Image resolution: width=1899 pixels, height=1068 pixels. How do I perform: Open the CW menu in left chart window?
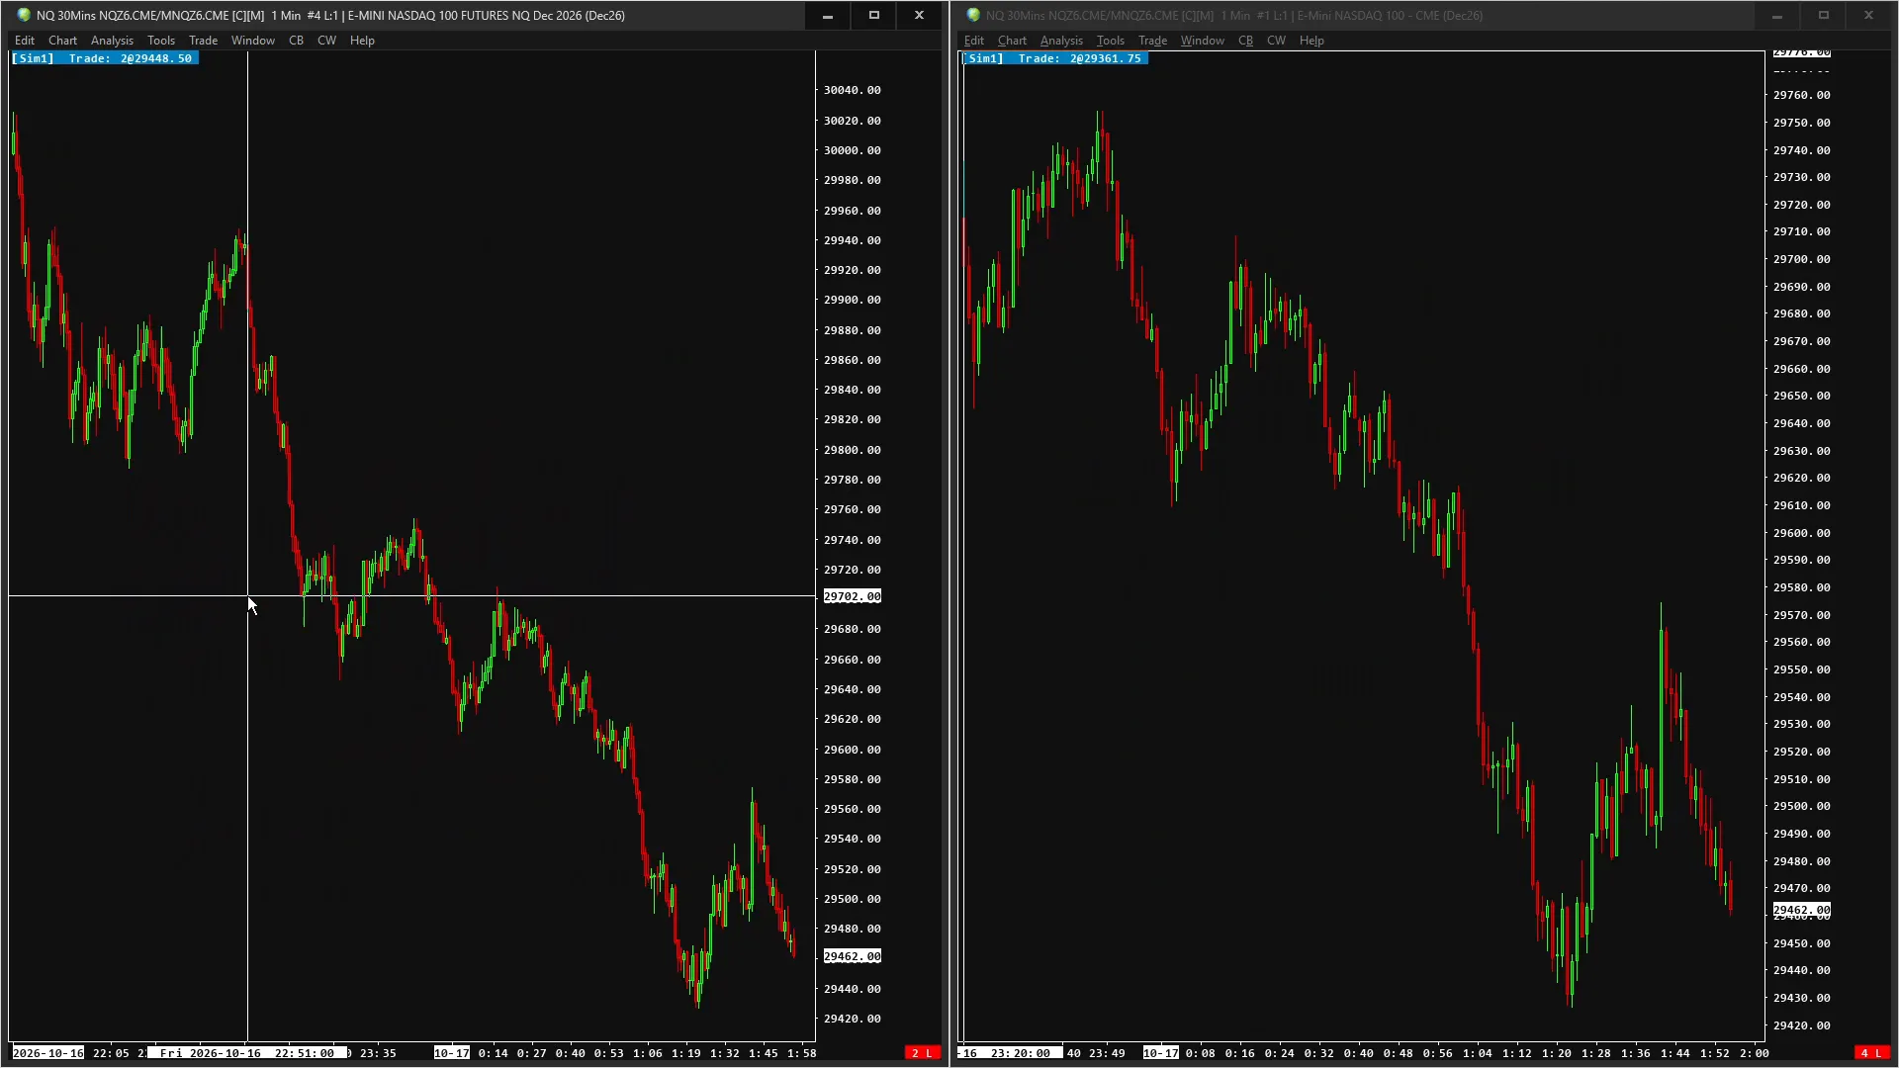tap(326, 41)
